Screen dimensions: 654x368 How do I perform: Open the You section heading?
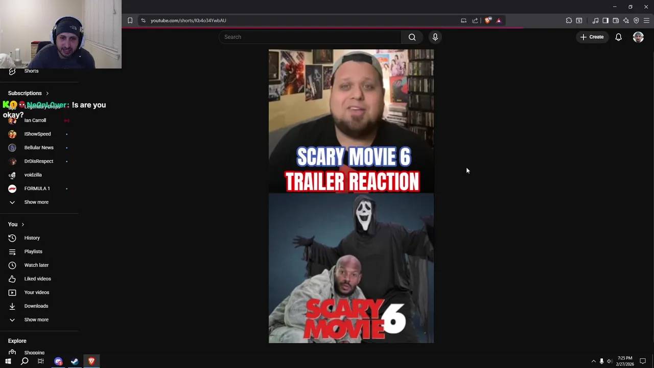(x=16, y=224)
